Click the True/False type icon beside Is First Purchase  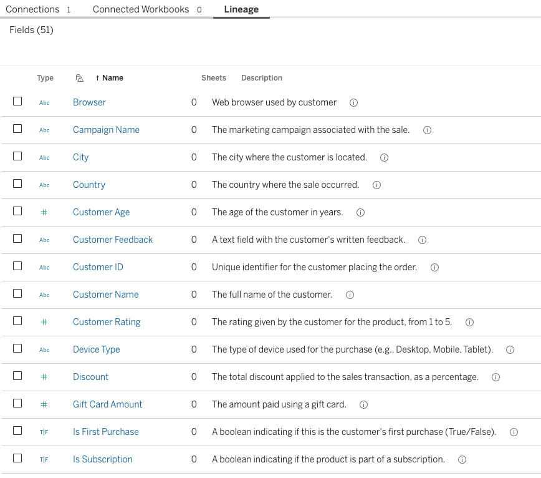coord(44,432)
